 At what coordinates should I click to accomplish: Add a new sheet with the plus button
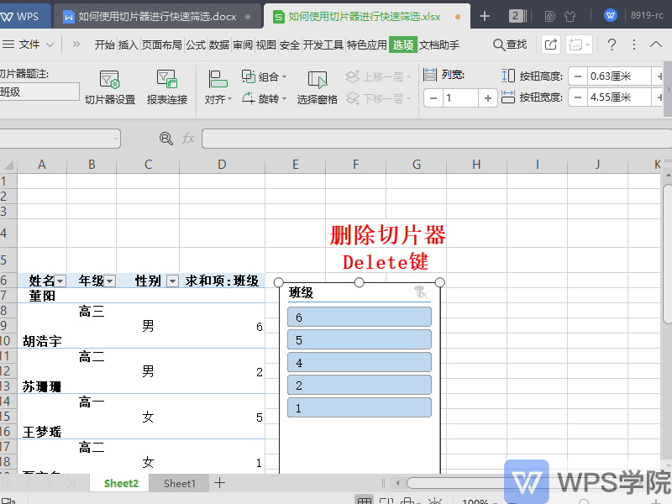(219, 483)
